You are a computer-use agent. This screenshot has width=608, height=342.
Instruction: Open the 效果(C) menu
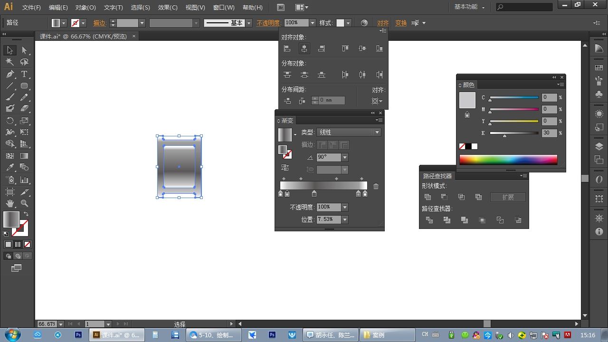pos(168,8)
